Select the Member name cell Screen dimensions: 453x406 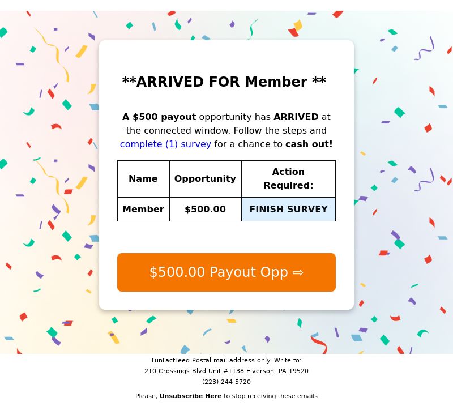[143, 210]
